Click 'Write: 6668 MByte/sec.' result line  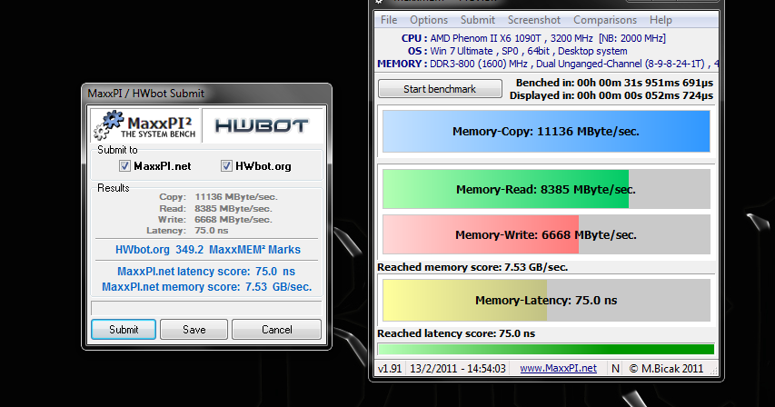215,219
